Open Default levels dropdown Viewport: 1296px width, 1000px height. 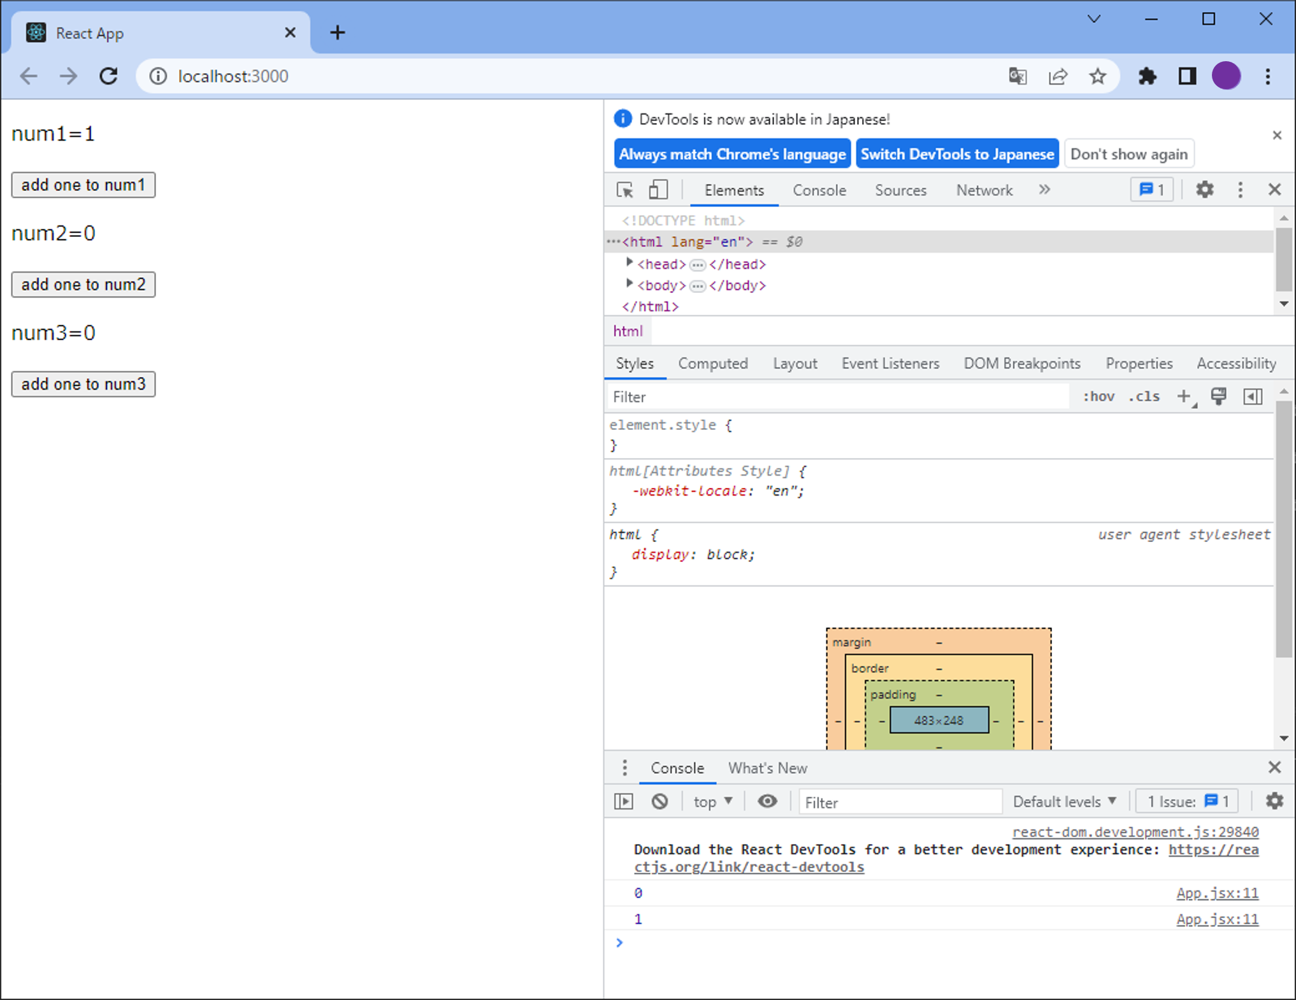1065,801
